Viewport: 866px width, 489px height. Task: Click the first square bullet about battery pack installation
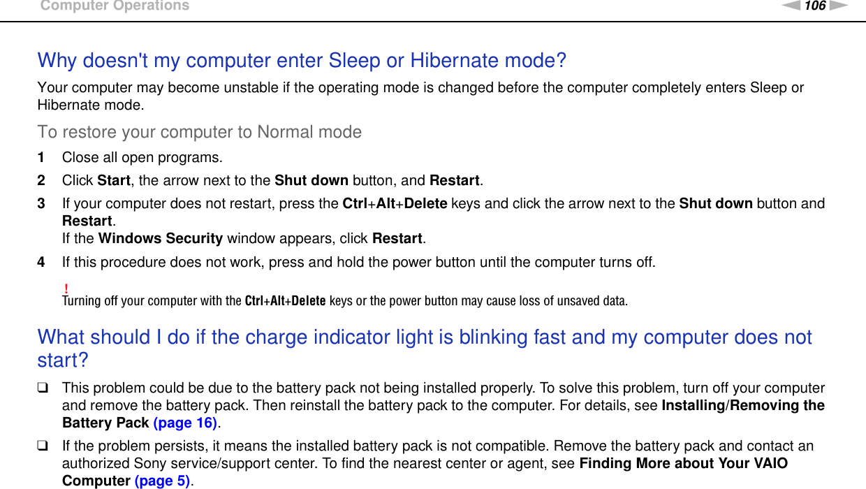(43, 388)
